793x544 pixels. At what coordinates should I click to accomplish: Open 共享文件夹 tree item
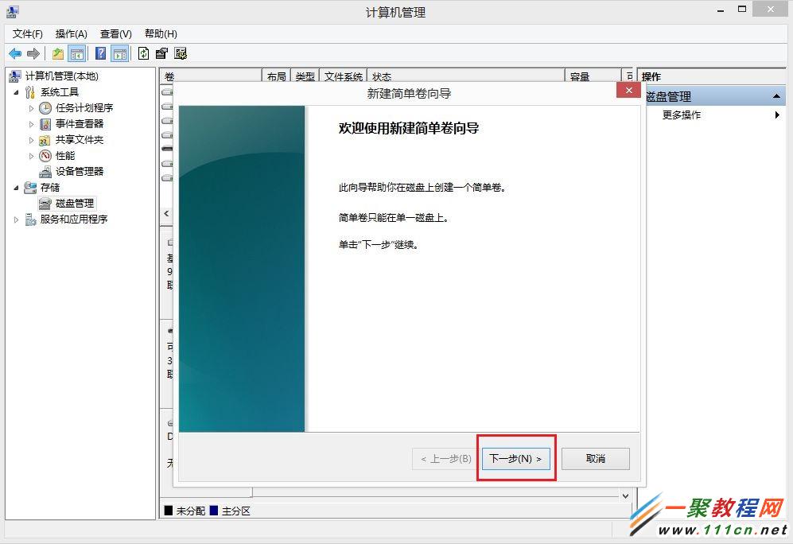coord(80,139)
